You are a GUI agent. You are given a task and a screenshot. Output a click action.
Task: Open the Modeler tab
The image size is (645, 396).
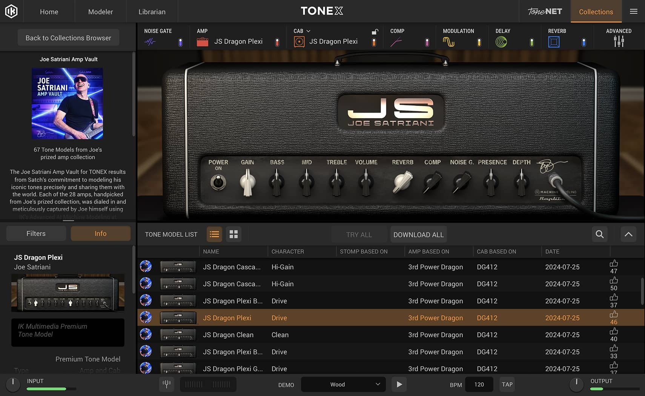[100, 12]
